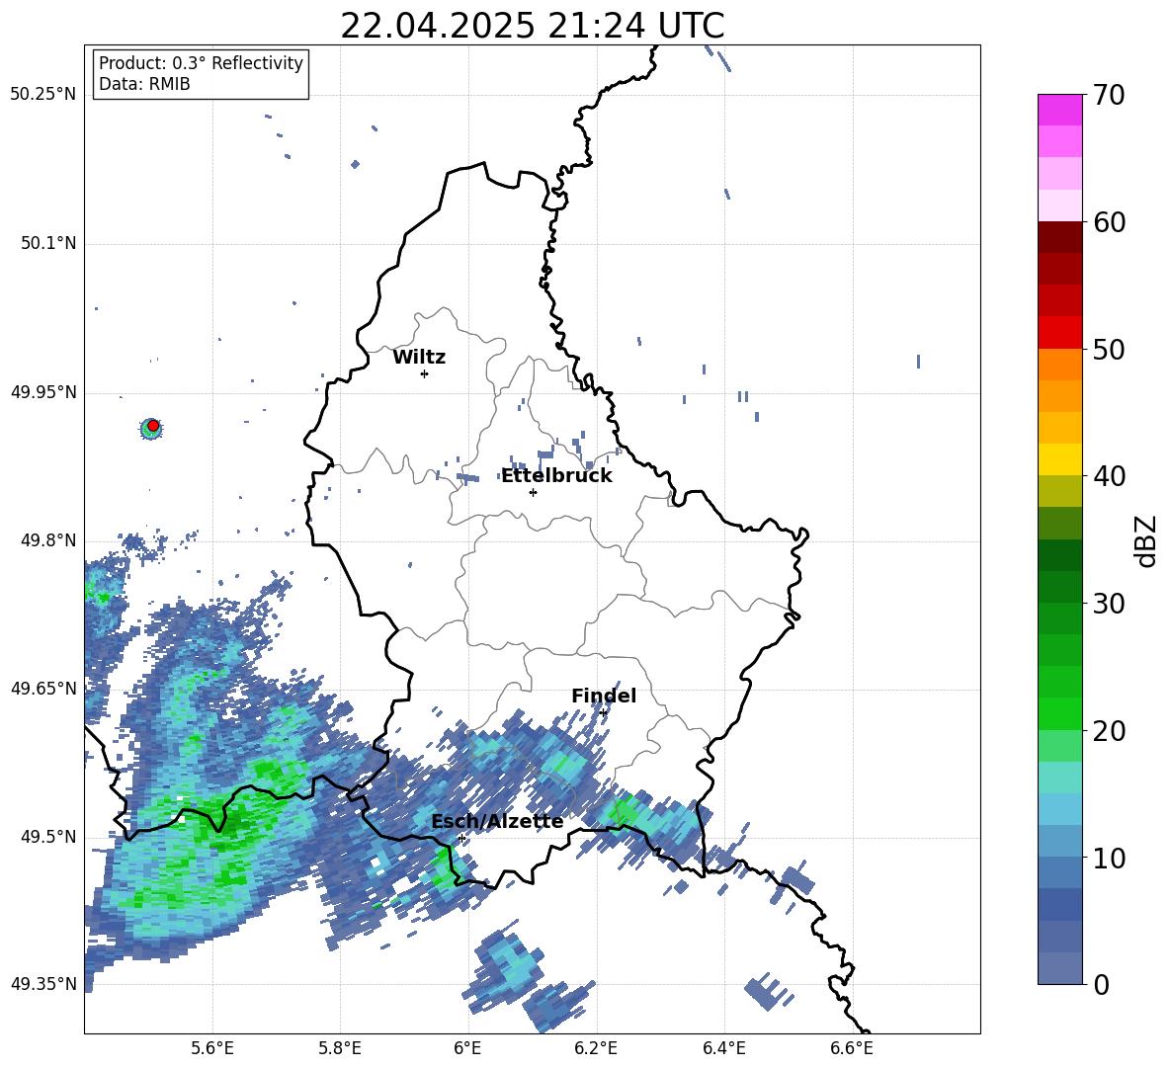The height and width of the screenshot is (1068, 1170).
Task: Click the Findel location cross marker
Action: [x=603, y=713]
